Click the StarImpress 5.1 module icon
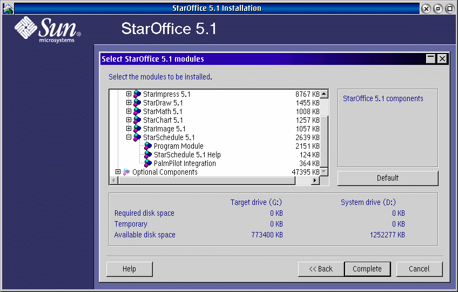Screen dimensions: 458x292 click(x=137, y=94)
